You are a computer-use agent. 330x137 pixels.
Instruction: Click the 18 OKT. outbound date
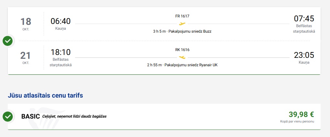26,24
